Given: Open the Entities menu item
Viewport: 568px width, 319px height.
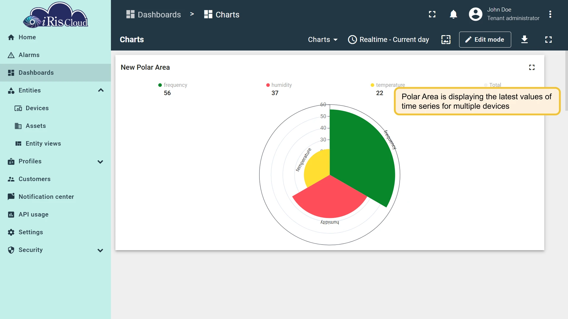Looking at the screenshot, I should click(x=55, y=90).
